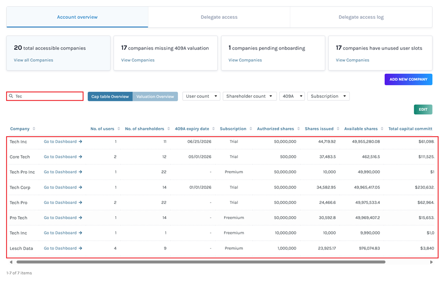
Task: Switch to Delegate access log tab
Action: coord(361,17)
